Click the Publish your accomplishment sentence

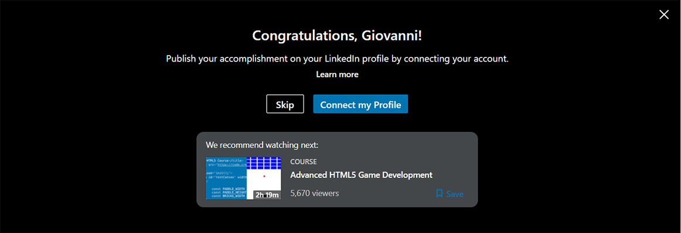coord(337,59)
